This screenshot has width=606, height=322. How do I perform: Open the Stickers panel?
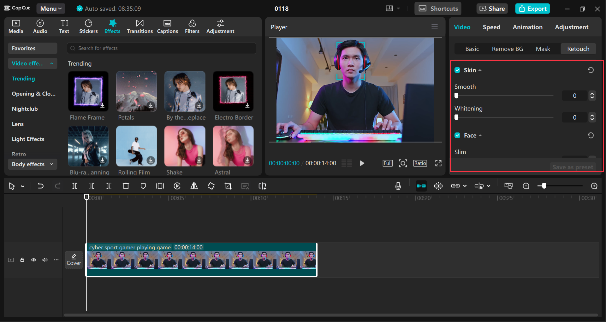[x=88, y=26]
